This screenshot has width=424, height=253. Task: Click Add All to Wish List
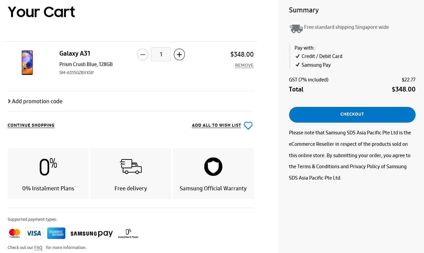pyautogui.click(x=216, y=125)
